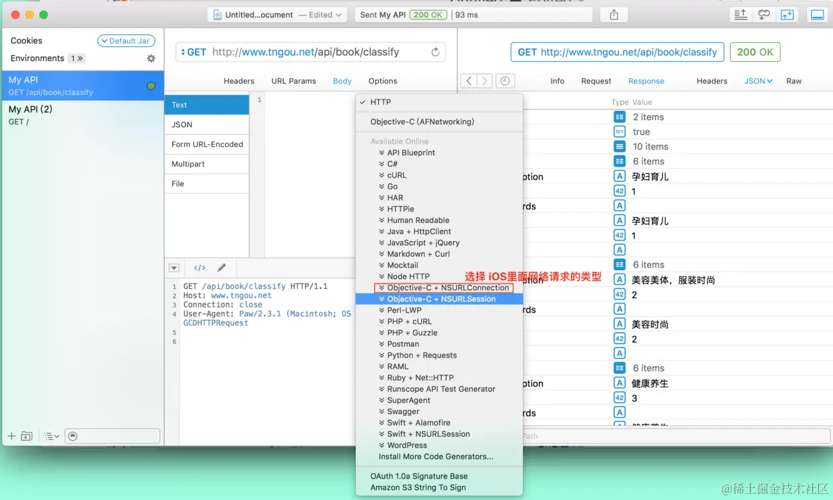Click the sidebar filter search field
Image resolution: width=833 pixels, height=500 pixels.
(x=113, y=436)
